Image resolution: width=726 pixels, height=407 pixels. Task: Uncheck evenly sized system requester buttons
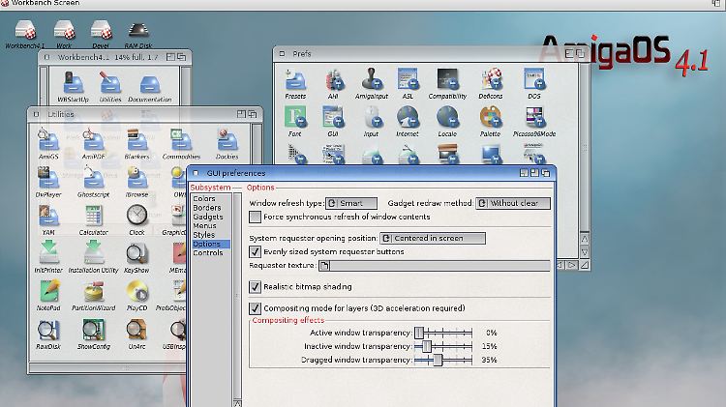click(256, 251)
